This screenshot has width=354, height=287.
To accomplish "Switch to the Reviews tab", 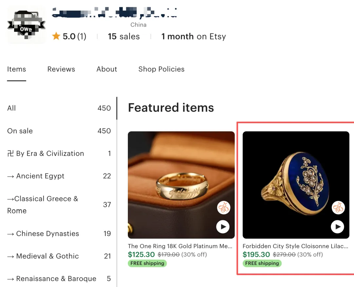I will 61,69.
